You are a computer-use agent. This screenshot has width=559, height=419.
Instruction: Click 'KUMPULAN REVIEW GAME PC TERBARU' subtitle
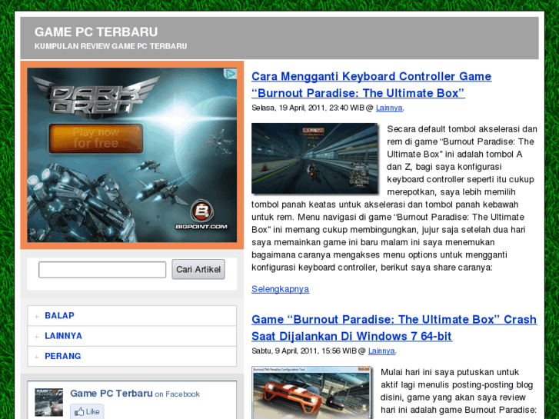pos(111,46)
